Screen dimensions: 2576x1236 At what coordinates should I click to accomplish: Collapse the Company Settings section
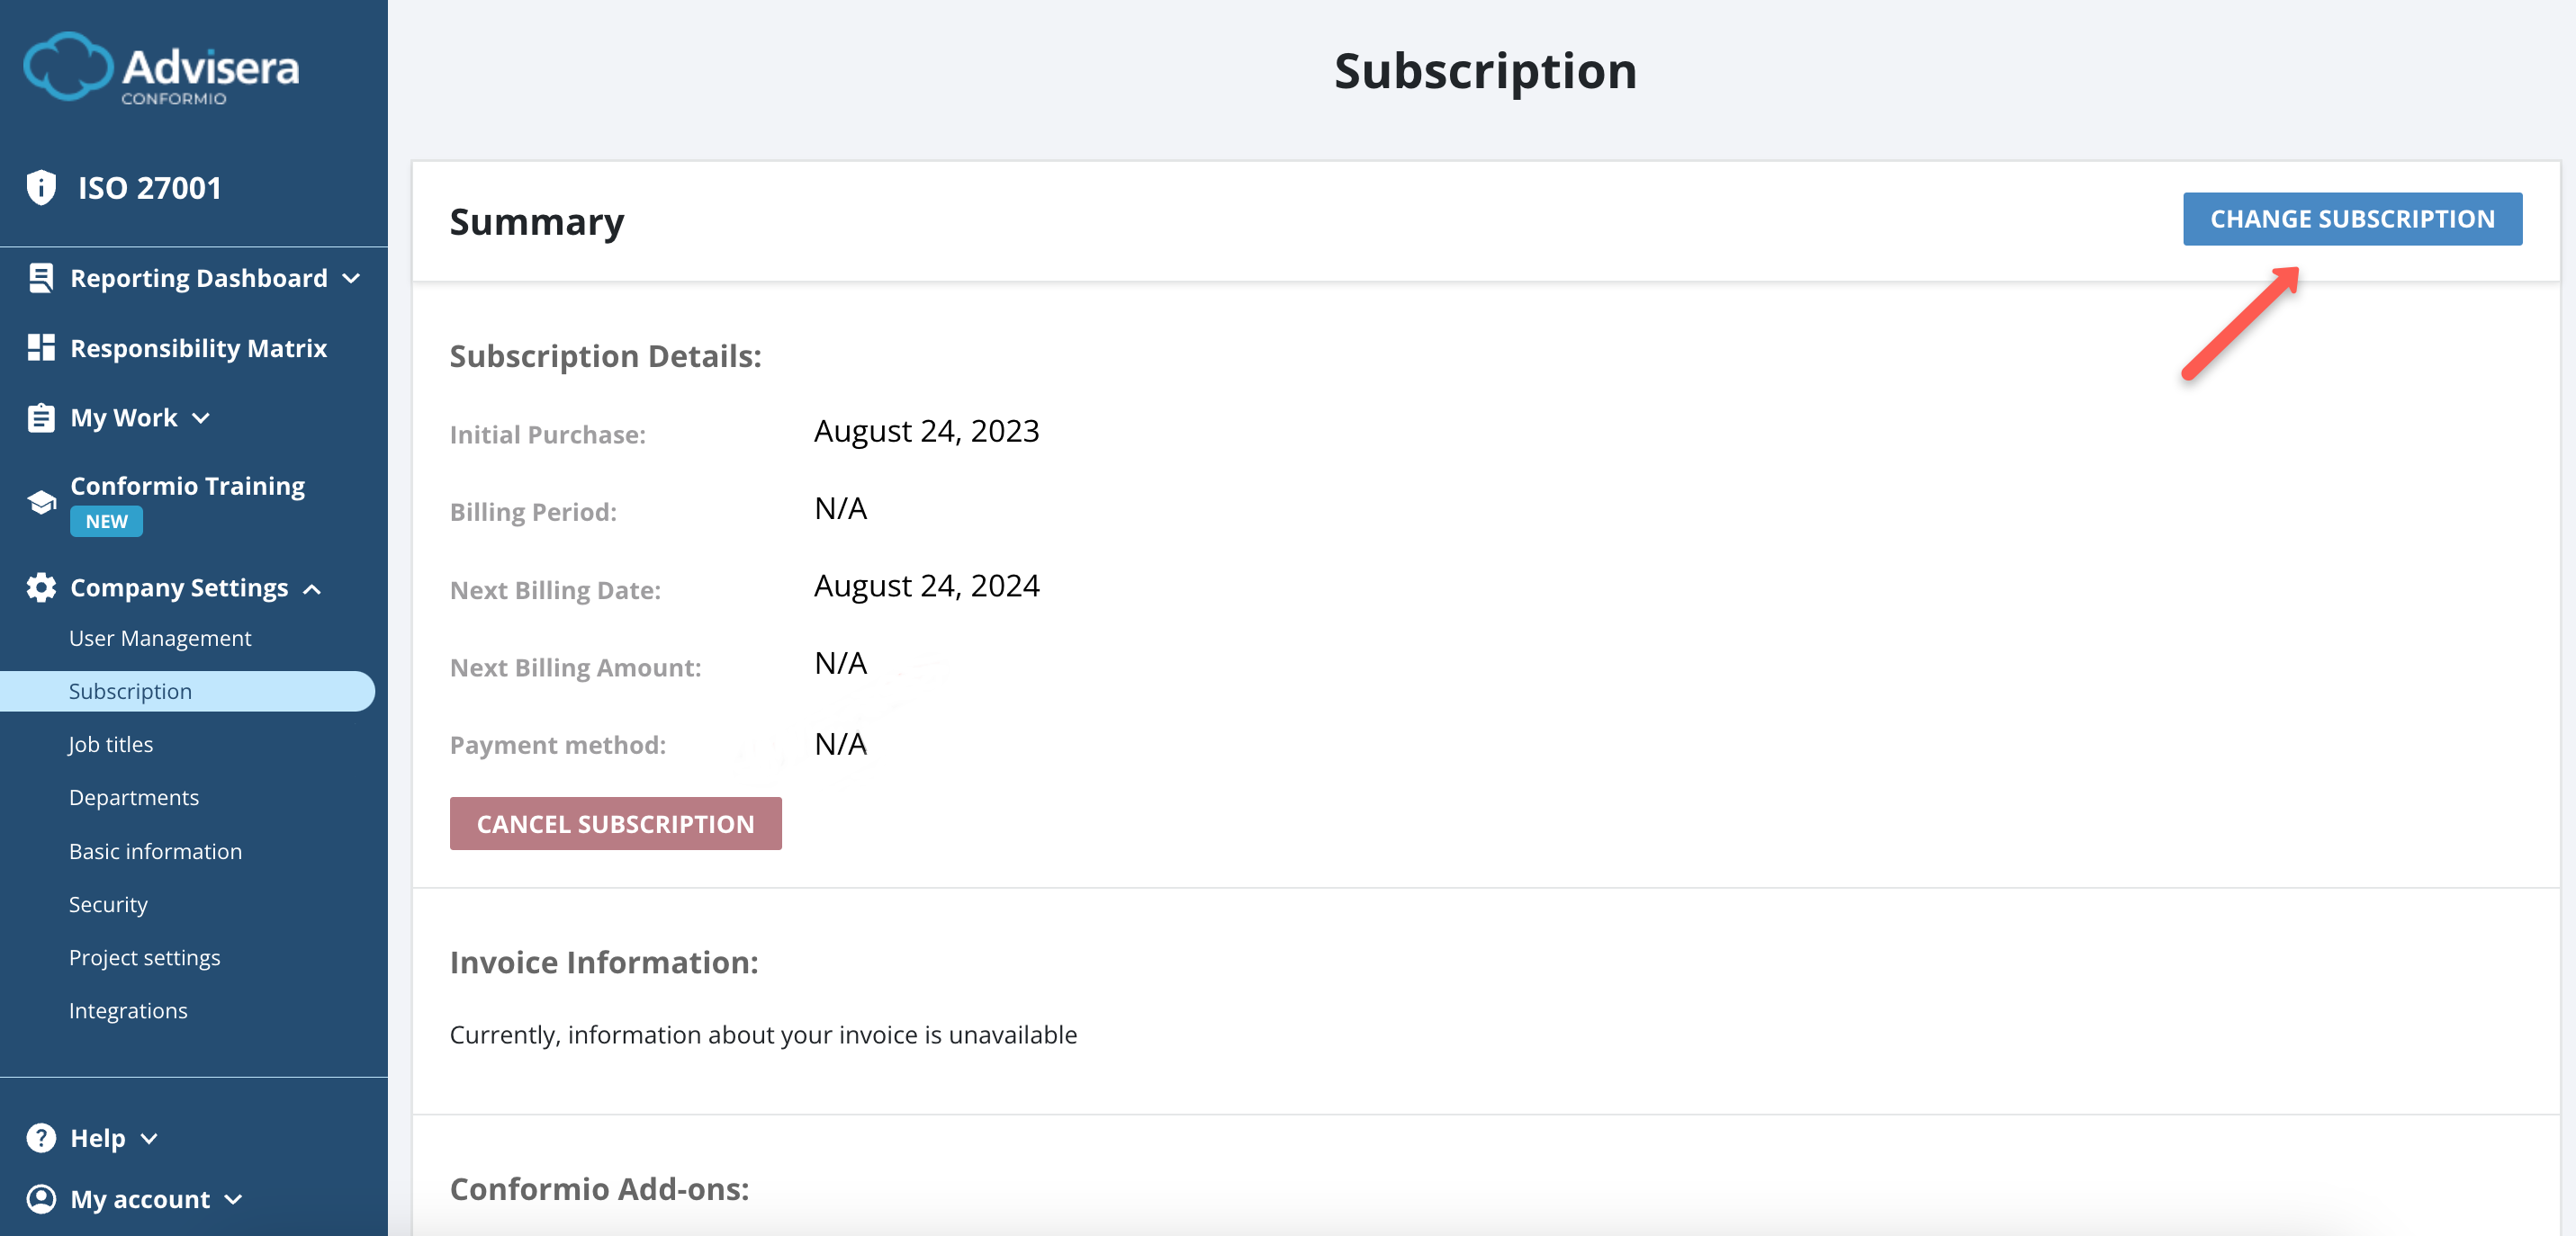311,588
